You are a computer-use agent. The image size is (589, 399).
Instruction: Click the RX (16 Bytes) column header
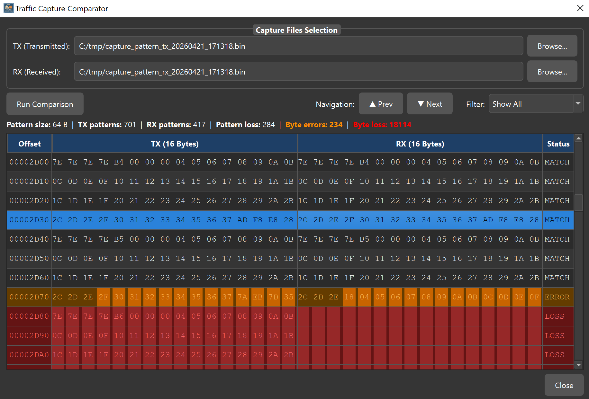420,144
